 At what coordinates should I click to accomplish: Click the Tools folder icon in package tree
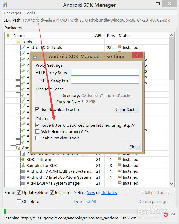pos(18,42)
